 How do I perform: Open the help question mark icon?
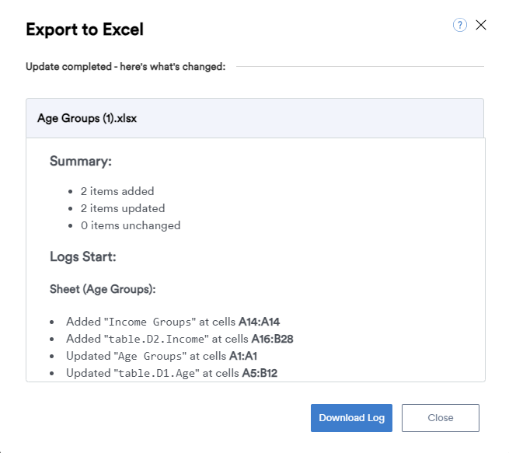point(459,26)
